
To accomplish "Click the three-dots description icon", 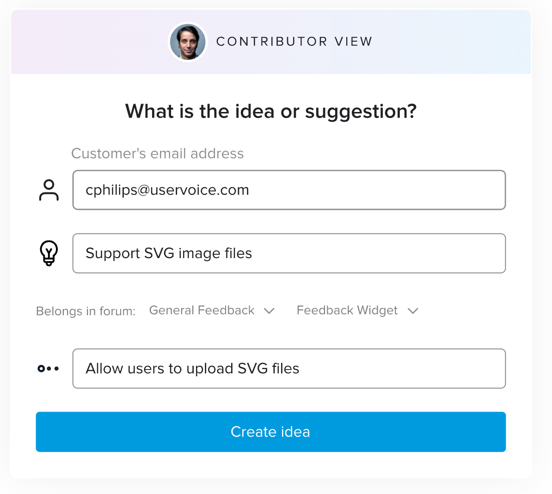I will pos(48,369).
